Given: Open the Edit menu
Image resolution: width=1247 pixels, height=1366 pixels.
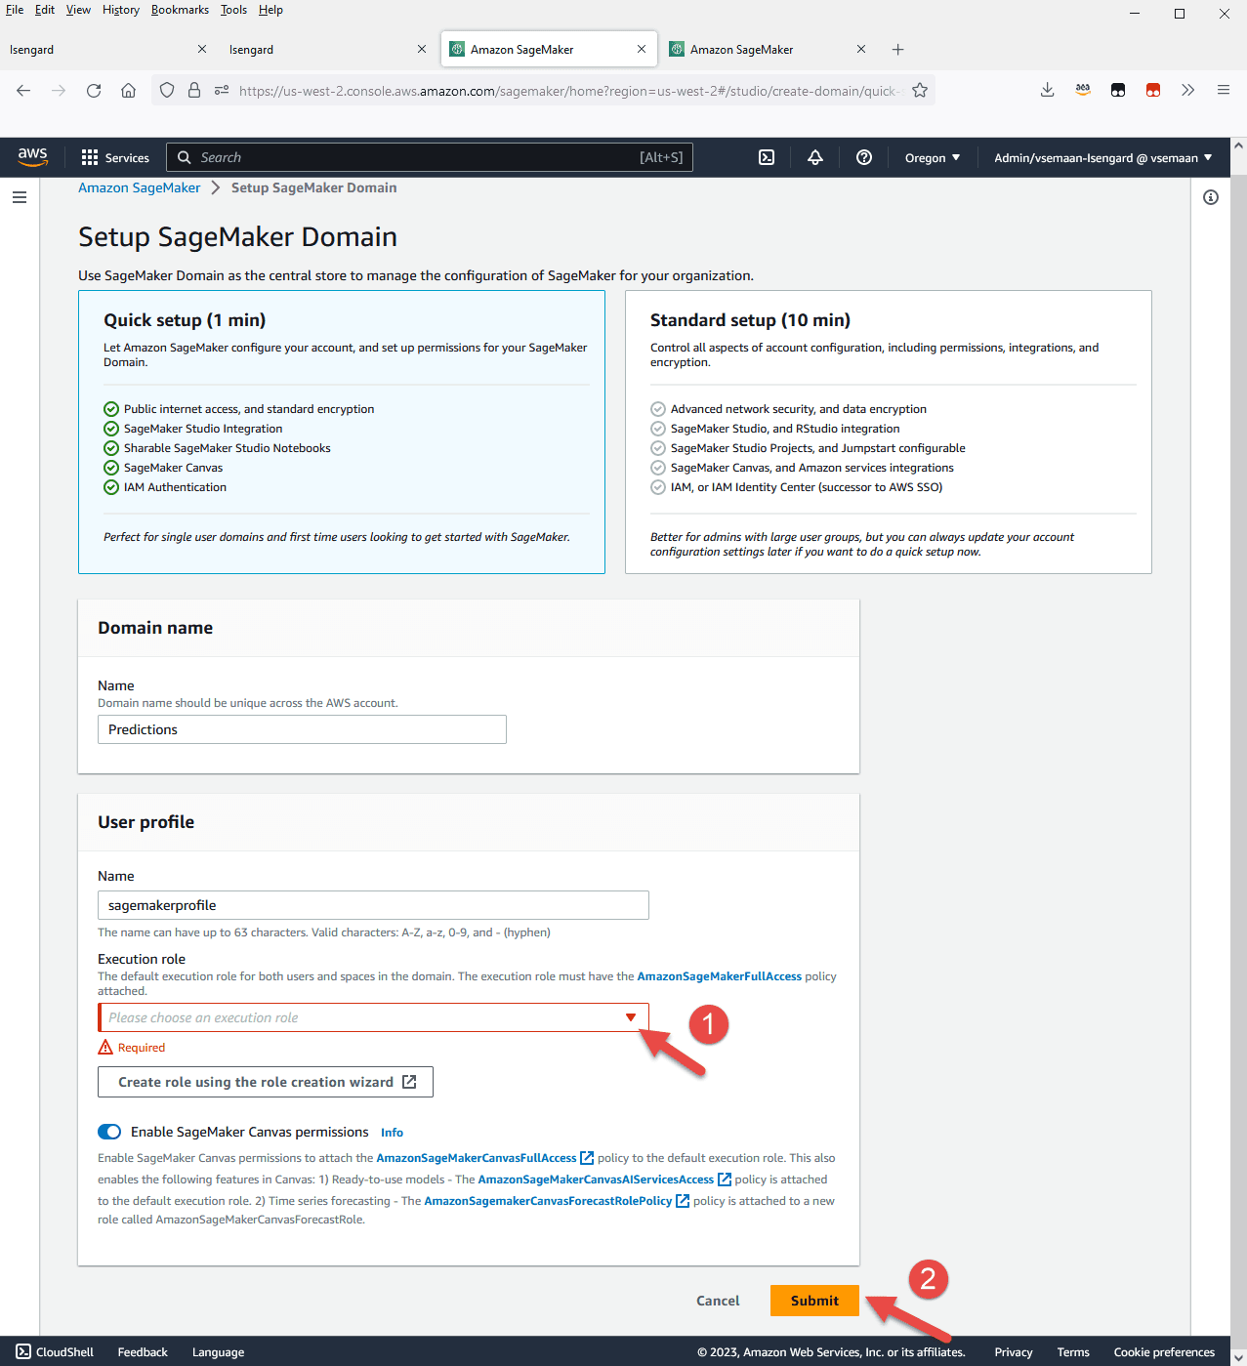Looking at the screenshot, I should tap(45, 10).
